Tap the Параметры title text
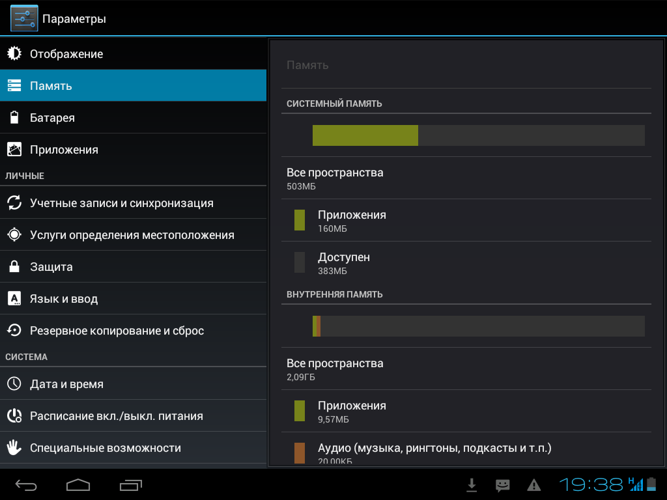The height and width of the screenshot is (500, 667). coord(74,19)
